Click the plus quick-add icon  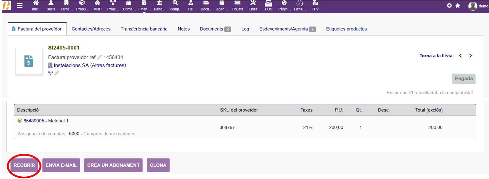[449, 6]
